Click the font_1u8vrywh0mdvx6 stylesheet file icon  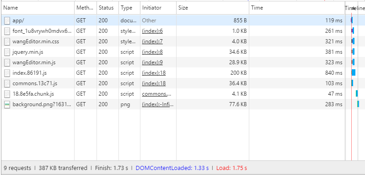pyautogui.click(x=7, y=31)
